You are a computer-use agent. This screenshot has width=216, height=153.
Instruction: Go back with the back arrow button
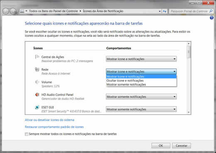click(6, 11)
